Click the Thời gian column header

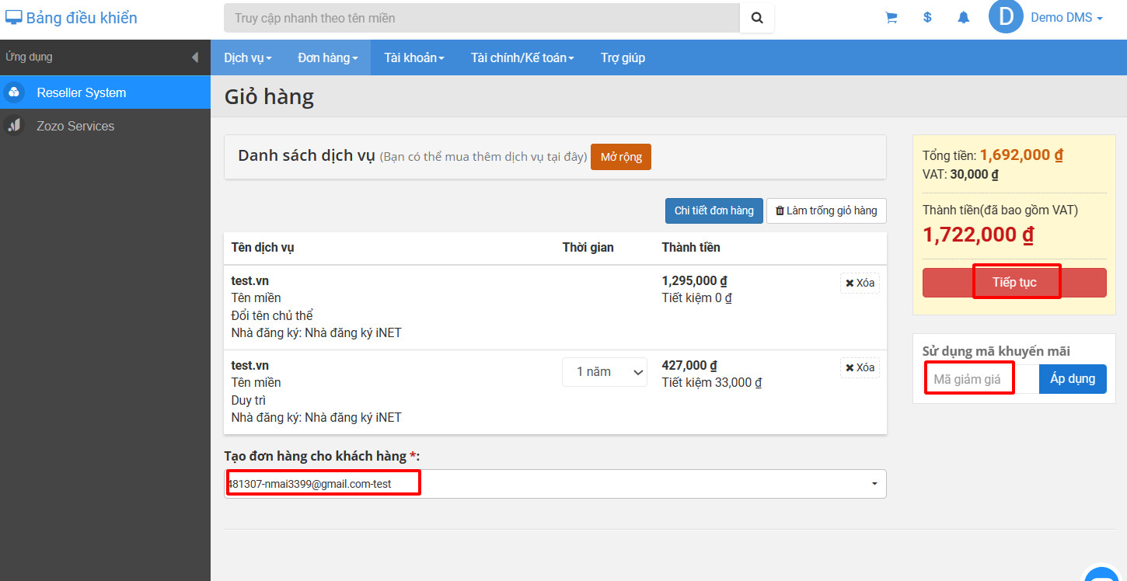pos(588,248)
